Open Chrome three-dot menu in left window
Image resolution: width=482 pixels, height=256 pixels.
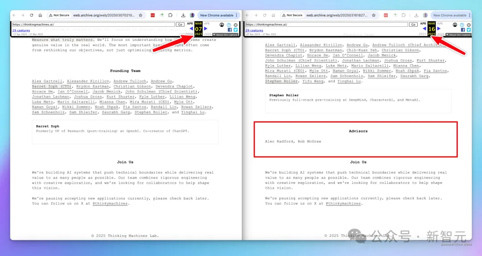click(x=237, y=15)
